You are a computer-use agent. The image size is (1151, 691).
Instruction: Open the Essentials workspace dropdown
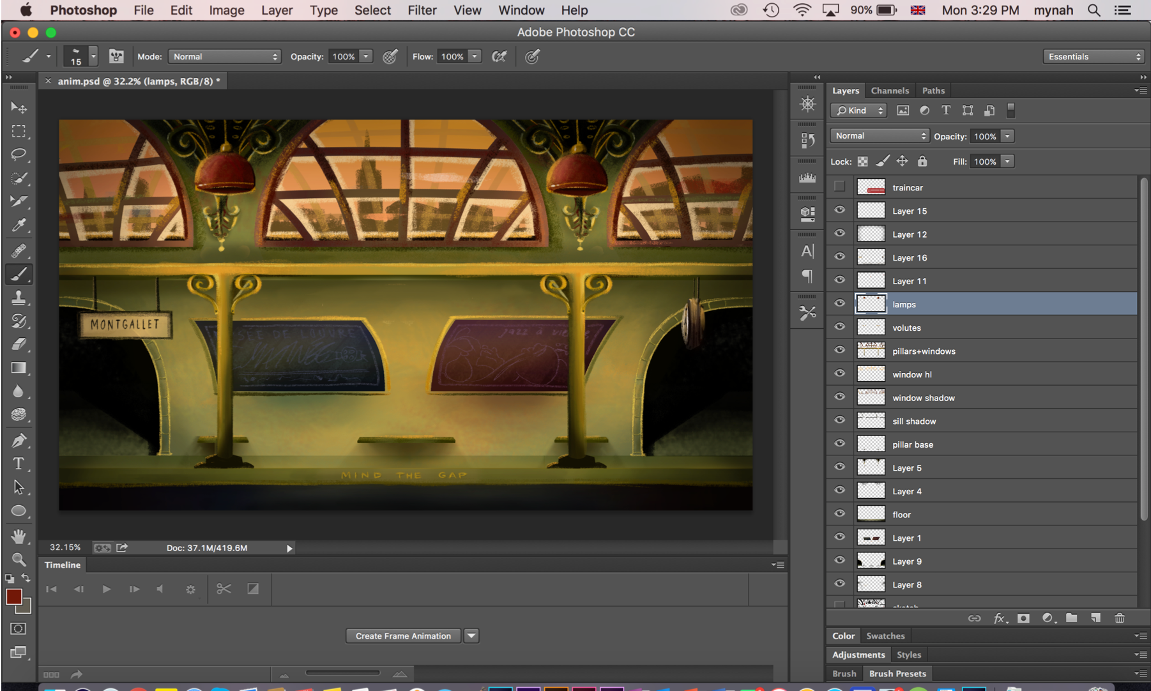point(1094,57)
